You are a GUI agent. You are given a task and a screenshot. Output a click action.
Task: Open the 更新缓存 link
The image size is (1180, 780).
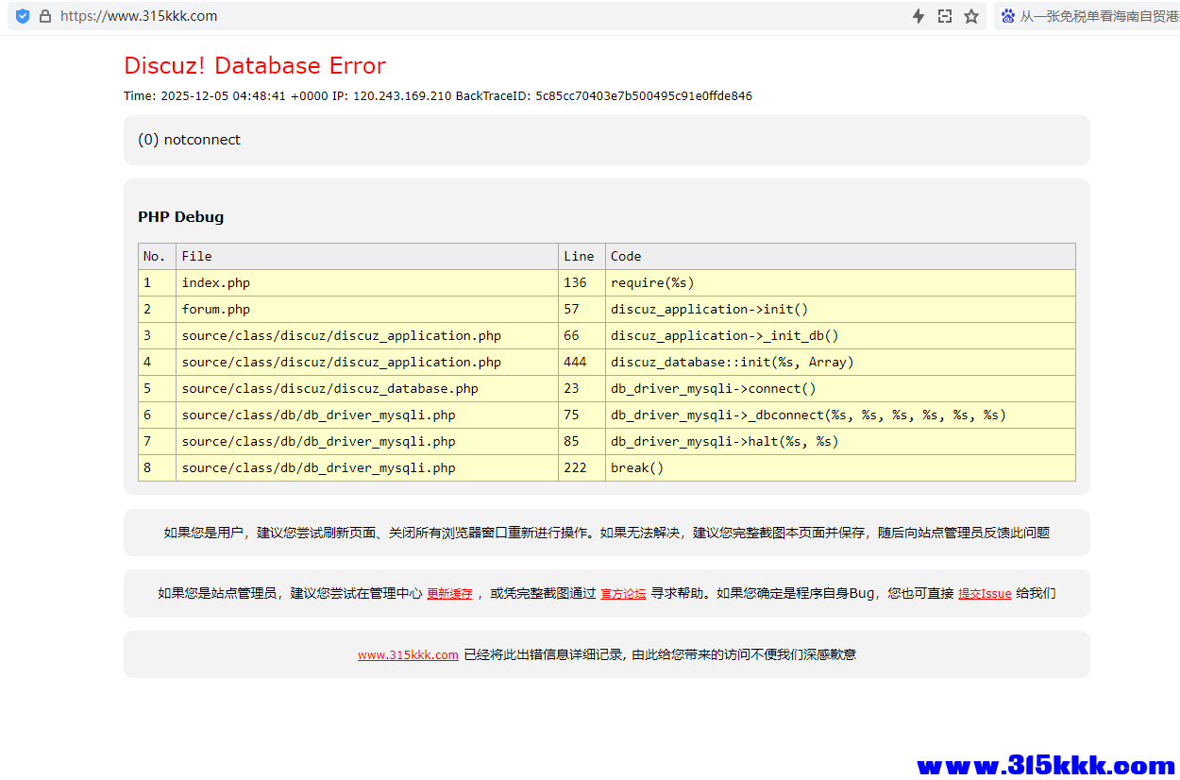(x=449, y=593)
